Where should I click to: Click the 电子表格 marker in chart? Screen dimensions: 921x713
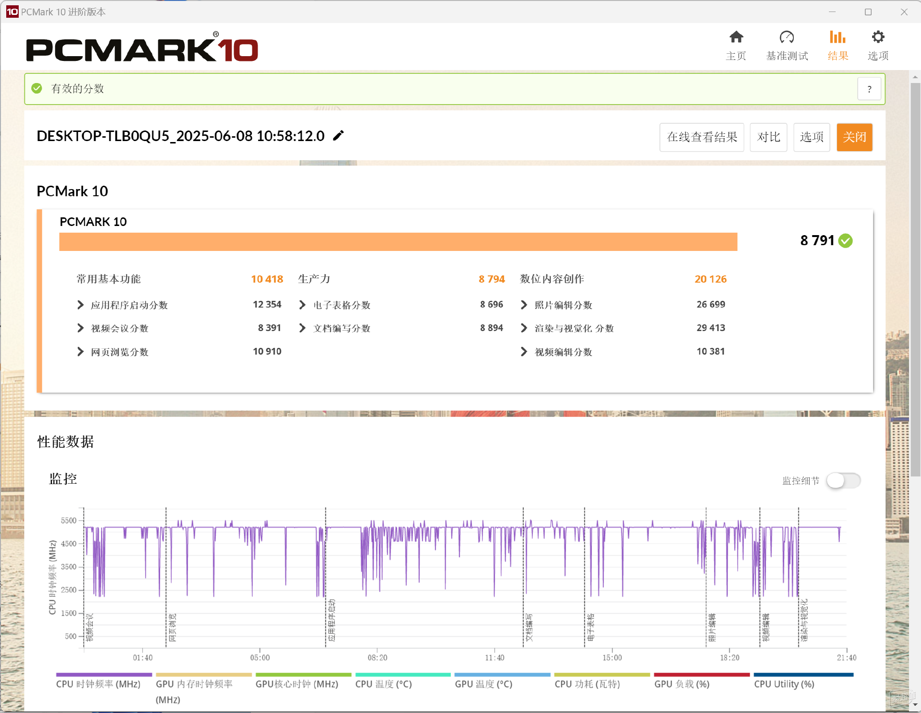coord(590,627)
